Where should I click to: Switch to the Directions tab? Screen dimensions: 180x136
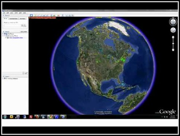point(23,19)
